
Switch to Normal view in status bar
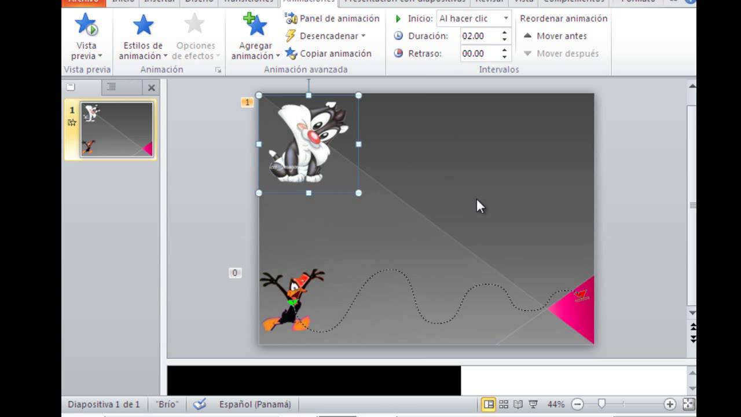coord(489,404)
